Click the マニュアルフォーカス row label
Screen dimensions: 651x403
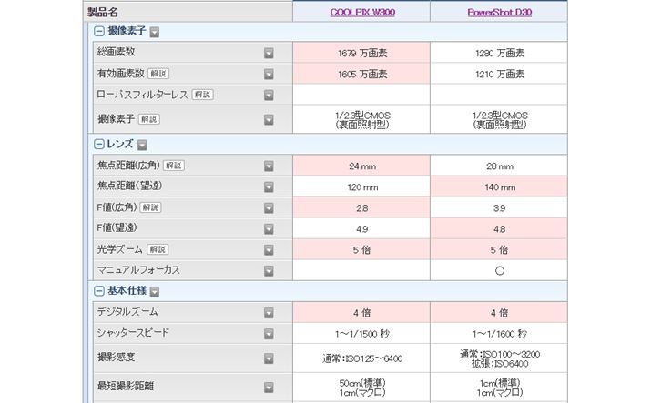click(x=138, y=270)
